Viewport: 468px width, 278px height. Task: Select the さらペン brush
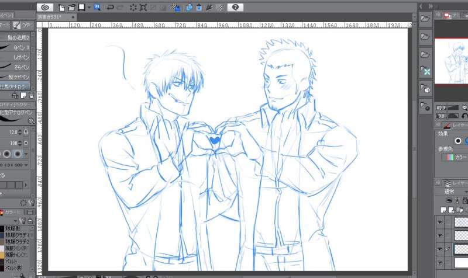[15, 67]
